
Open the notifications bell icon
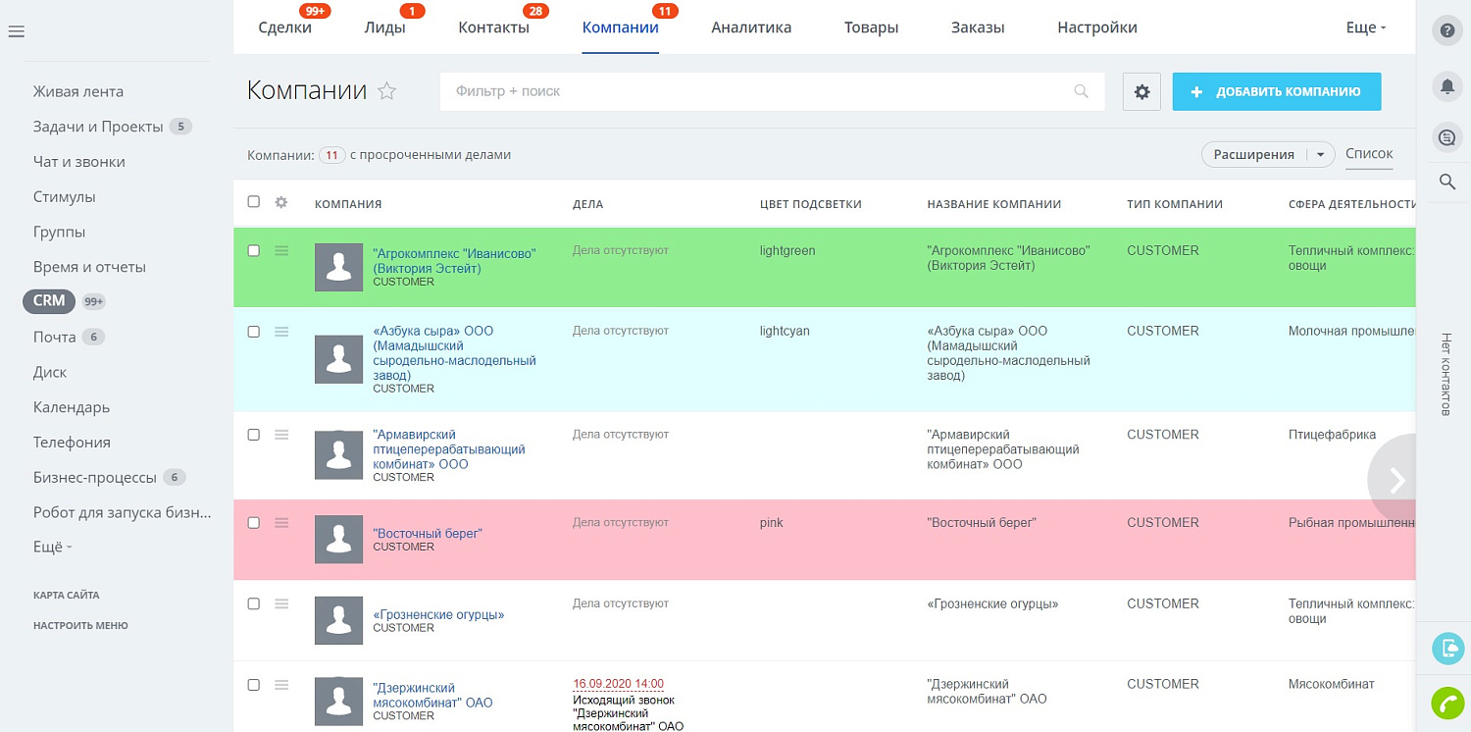pos(1447,86)
